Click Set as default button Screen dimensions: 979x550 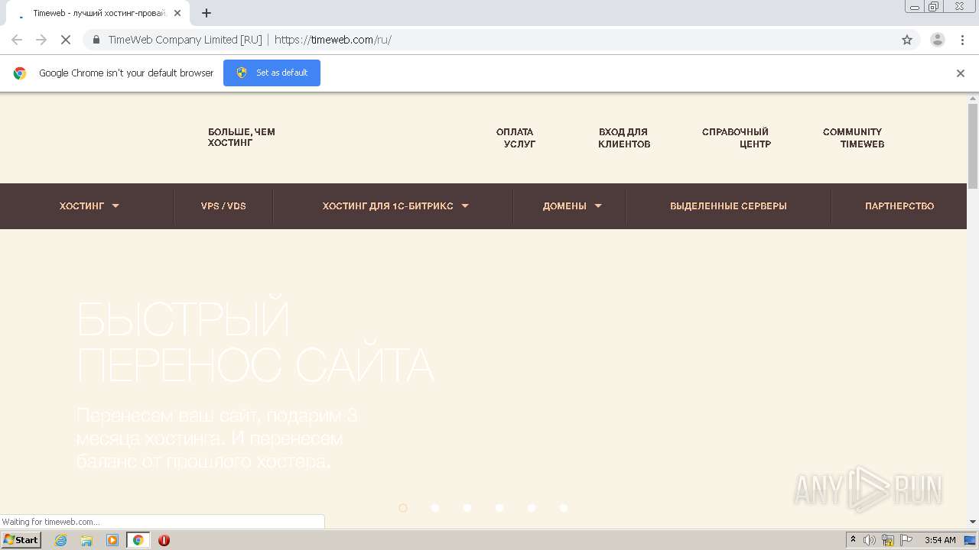272,73
